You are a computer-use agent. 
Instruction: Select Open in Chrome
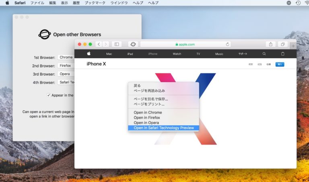click(163, 112)
